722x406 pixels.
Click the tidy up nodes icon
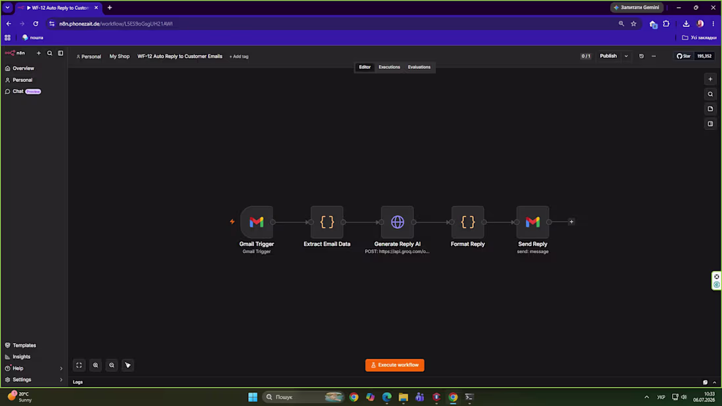(x=127, y=365)
